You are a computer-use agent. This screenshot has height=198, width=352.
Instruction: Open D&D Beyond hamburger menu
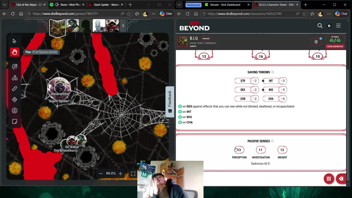click(338, 26)
